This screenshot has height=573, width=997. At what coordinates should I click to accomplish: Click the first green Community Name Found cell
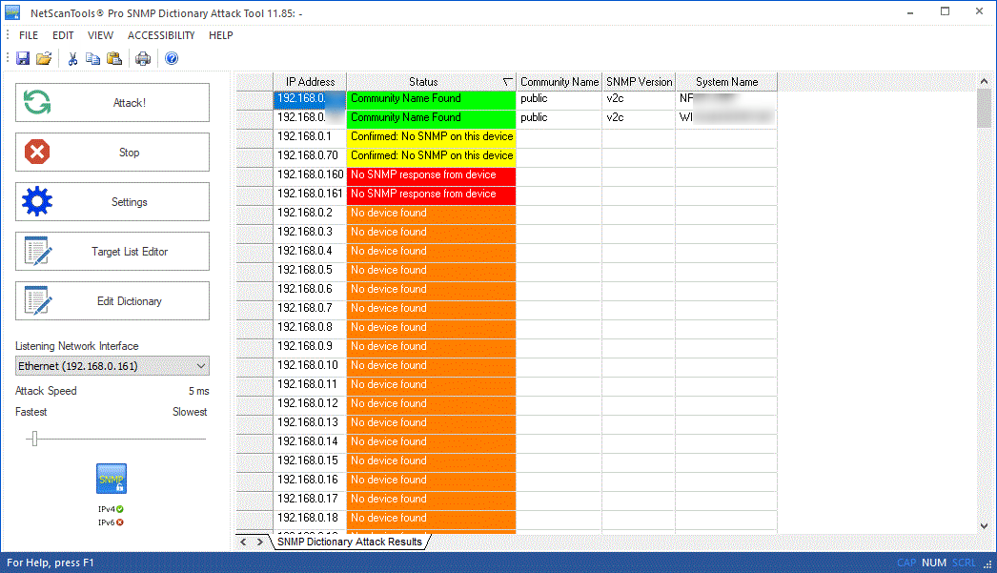431,98
